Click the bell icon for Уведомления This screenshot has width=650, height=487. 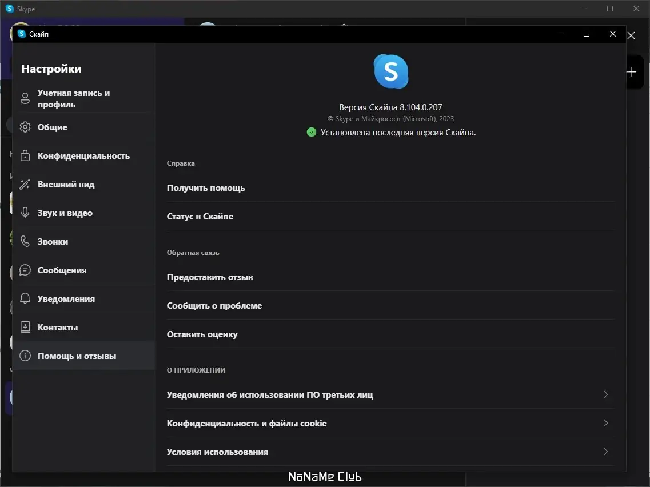pyautogui.click(x=25, y=298)
